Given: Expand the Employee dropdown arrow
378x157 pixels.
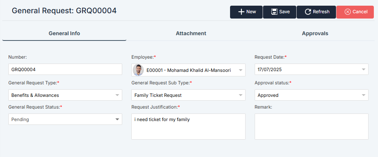Looking at the screenshot, I should [x=240, y=70].
